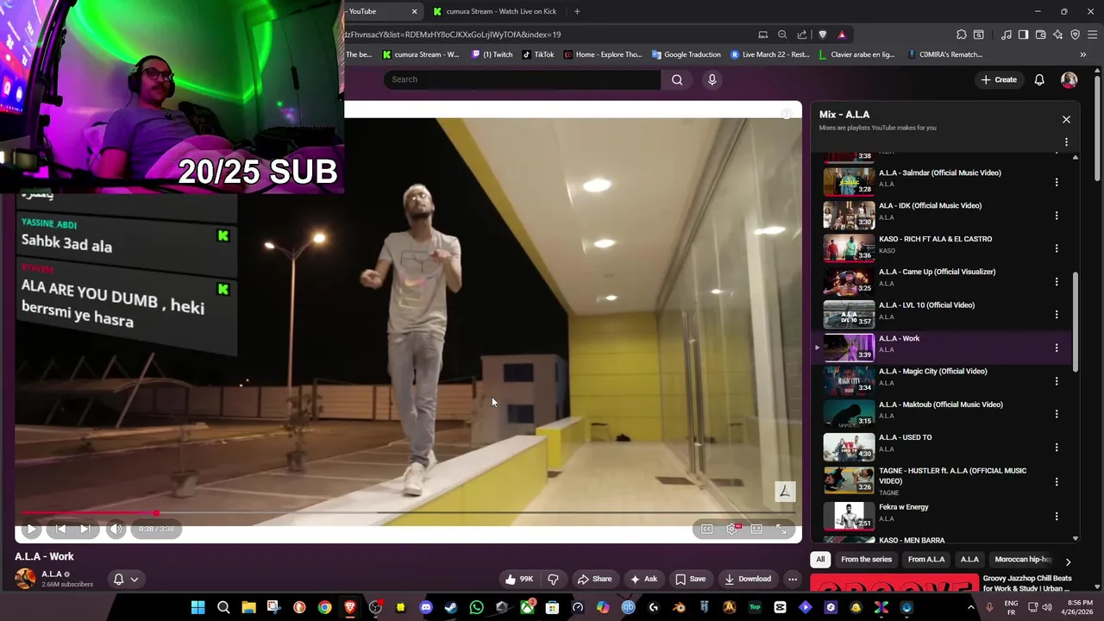1104x621 pixels.
Task: Open options for A.L.A - 3almdar
Action: (x=1057, y=182)
